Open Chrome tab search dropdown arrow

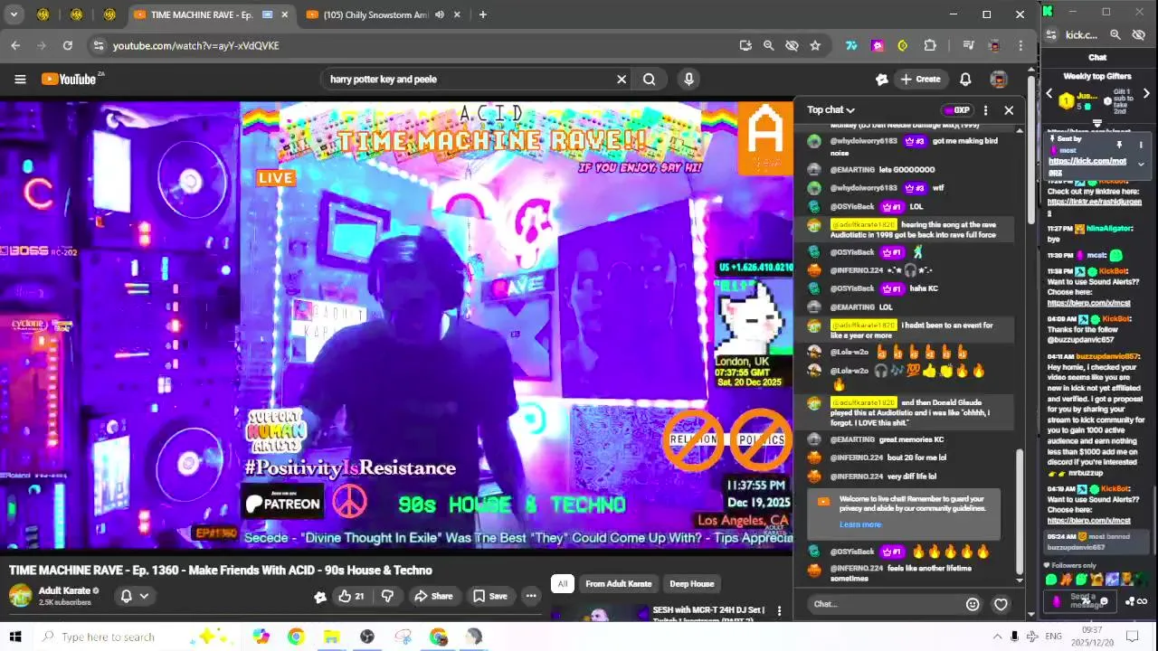[x=14, y=14]
